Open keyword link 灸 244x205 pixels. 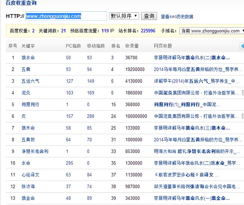pos(24,116)
